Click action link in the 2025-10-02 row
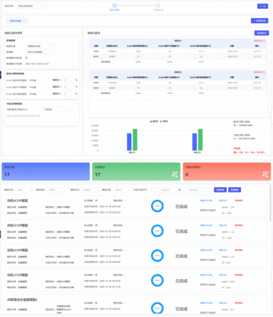The width and height of the screenshot is (273, 317). pos(257,88)
